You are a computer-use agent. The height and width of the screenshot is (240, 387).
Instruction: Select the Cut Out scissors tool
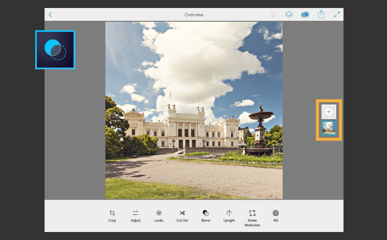pos(182,216)
